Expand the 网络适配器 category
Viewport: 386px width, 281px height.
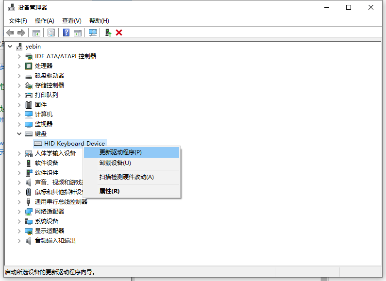tap(19, 211)
